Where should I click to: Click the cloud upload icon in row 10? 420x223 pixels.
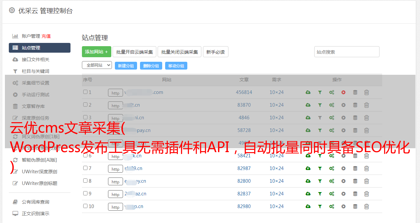coord(308,206)
